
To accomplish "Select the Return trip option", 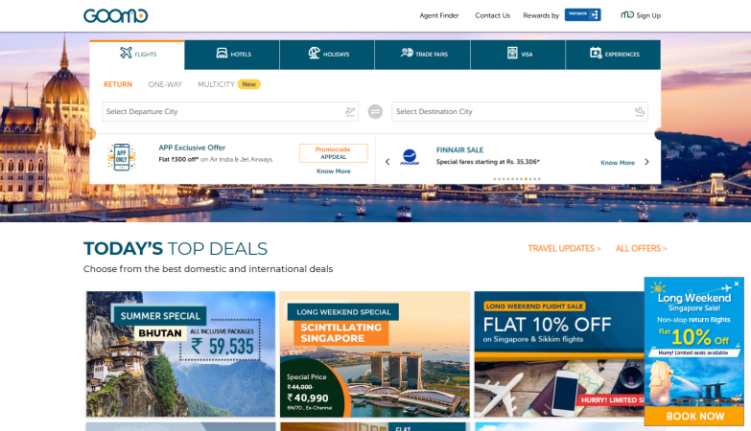I will click(118, 84).
